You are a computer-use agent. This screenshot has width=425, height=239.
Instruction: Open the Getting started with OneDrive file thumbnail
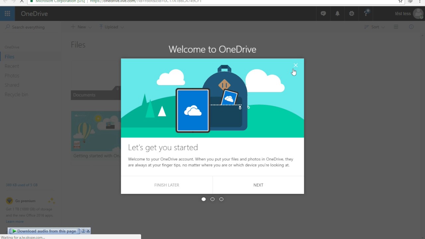(96, 131)
